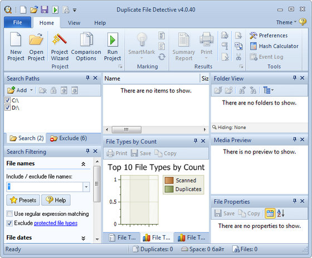The image size is (312, 258).
Task: Create a New Project from the ribbon
Action: [16, 47]
